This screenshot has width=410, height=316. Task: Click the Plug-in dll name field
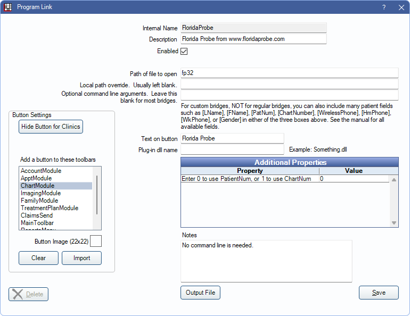coord(232,150)
